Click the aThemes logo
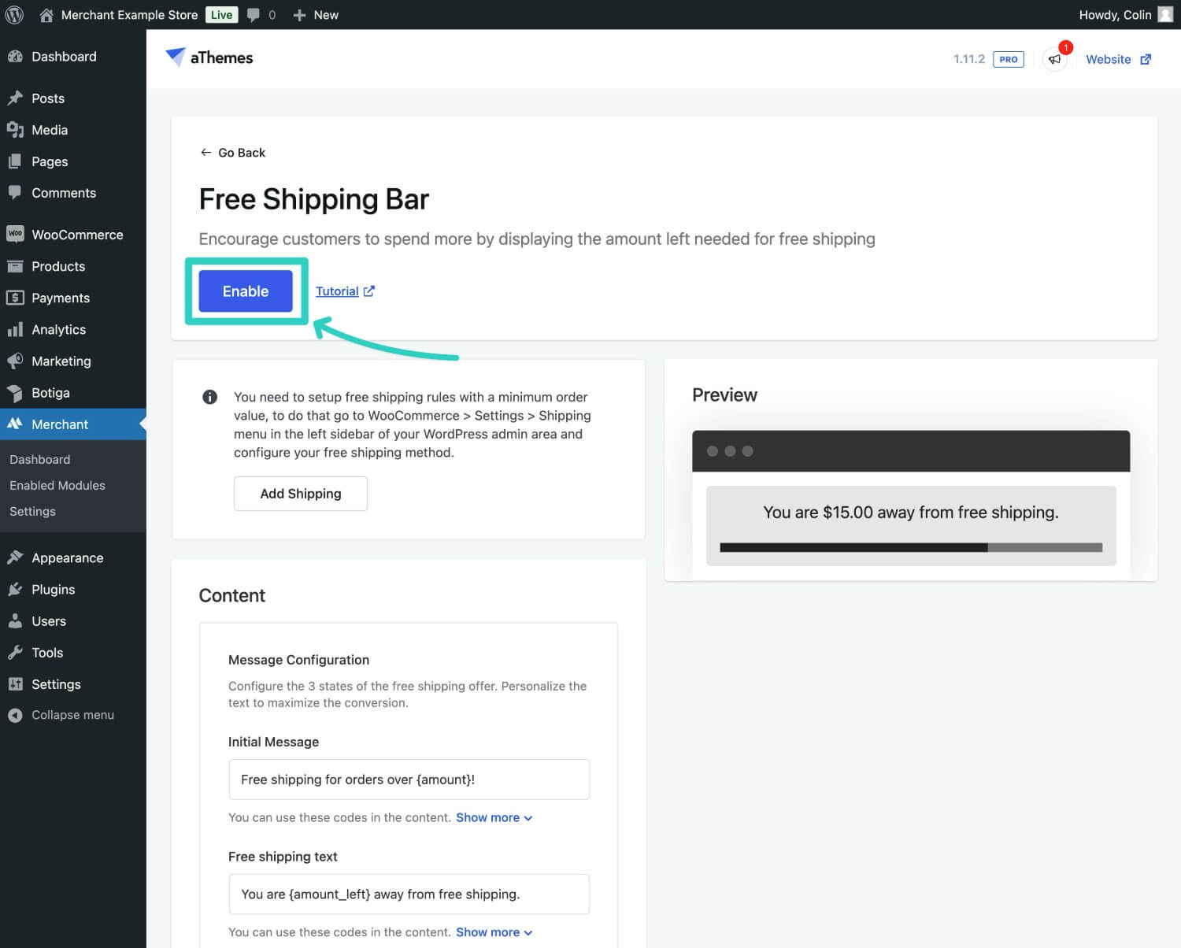 209,57
